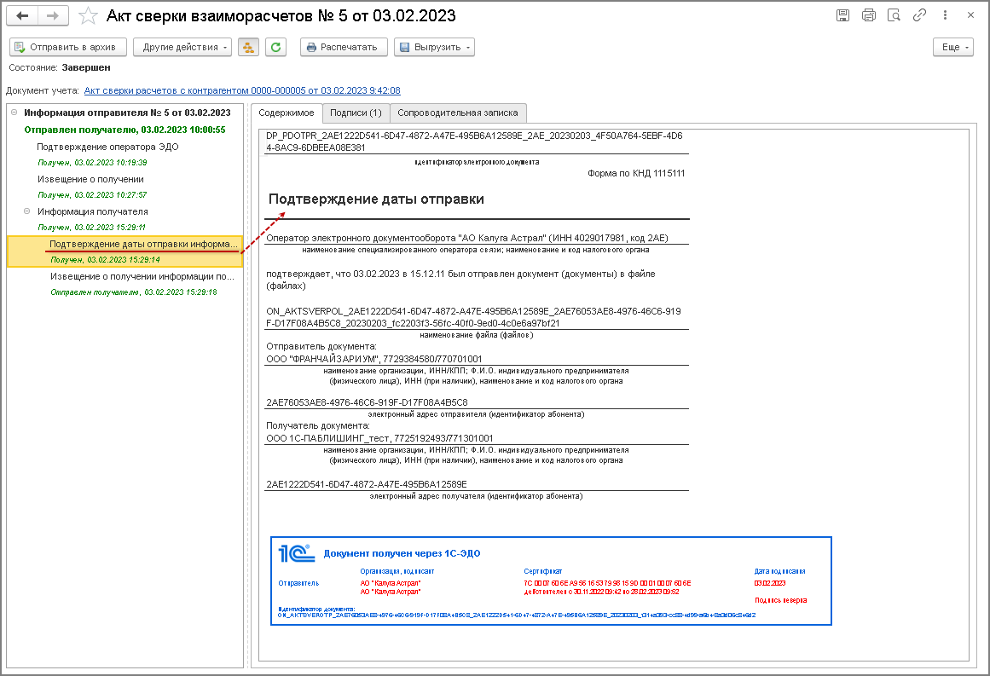The width and height of the screenshot is (990, 676).
Task: Go forward with the right arrow button
Action: [x=53, y=16]
